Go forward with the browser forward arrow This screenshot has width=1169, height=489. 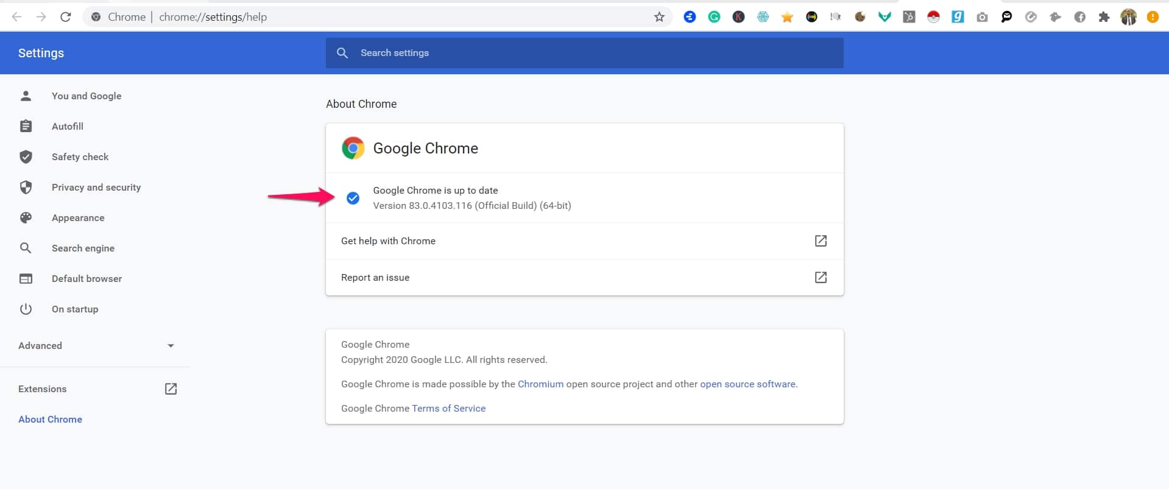pos(41,17)
